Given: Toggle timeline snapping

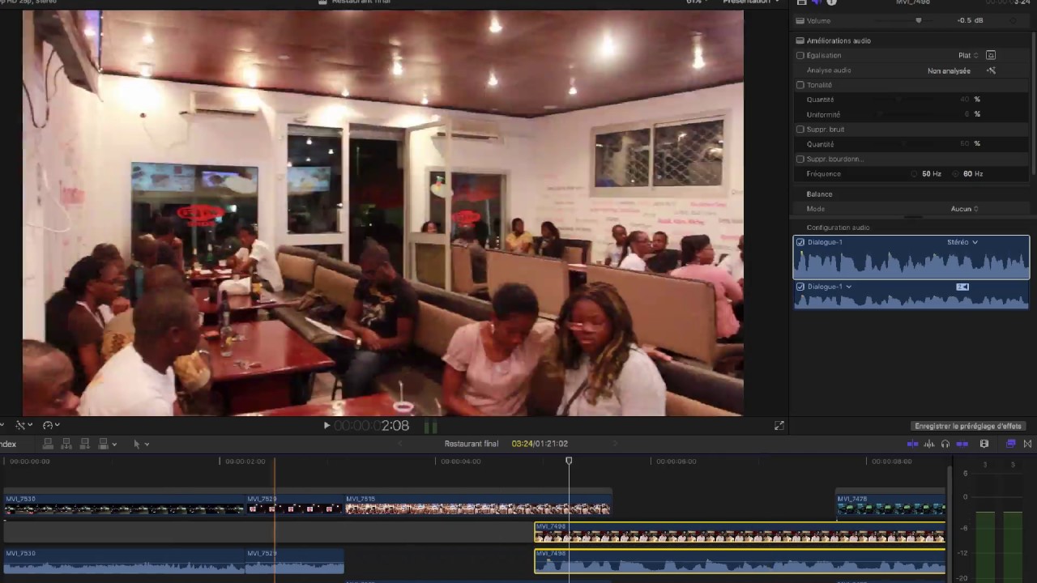Looking at the screenshot, I should (962, 444).
